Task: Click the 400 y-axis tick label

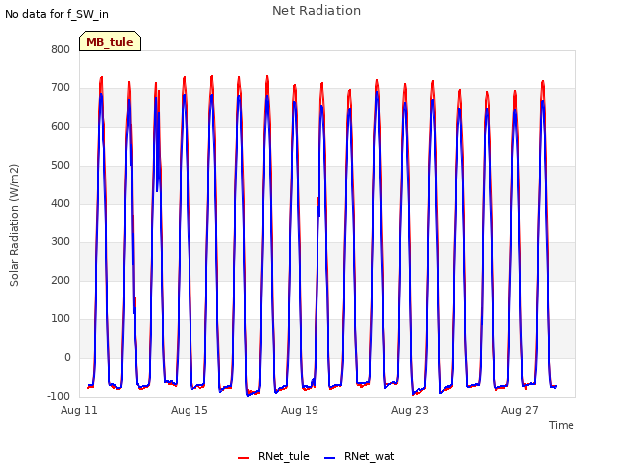Action: pyautogui.click(x=61, y=203)
